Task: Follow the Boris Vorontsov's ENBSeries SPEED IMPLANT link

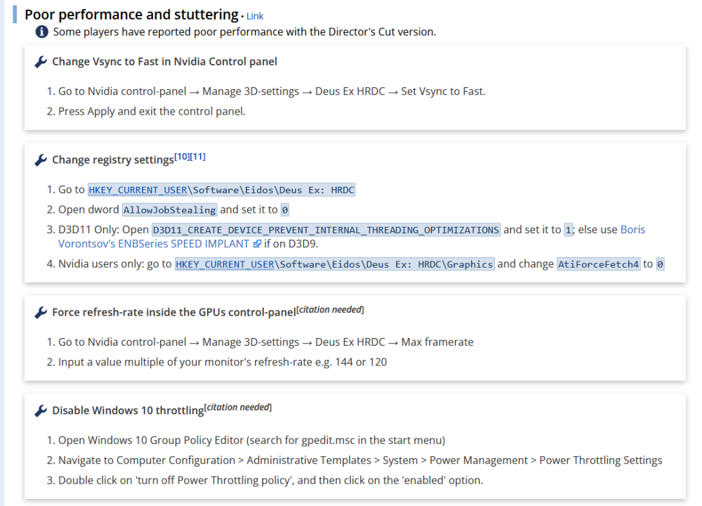Action: (x=153, y=244)
